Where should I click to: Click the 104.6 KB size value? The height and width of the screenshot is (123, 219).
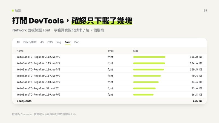[196, 63]
